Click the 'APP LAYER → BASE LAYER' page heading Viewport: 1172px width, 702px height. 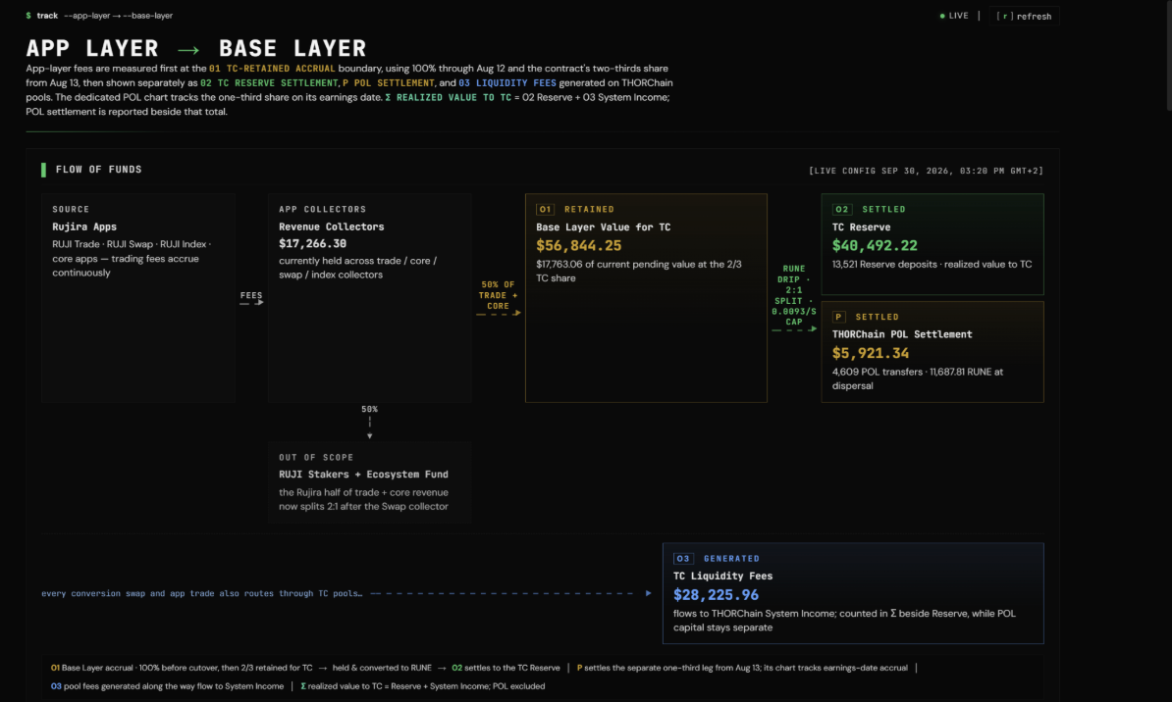pyautogui.click(x=196, y=49)
